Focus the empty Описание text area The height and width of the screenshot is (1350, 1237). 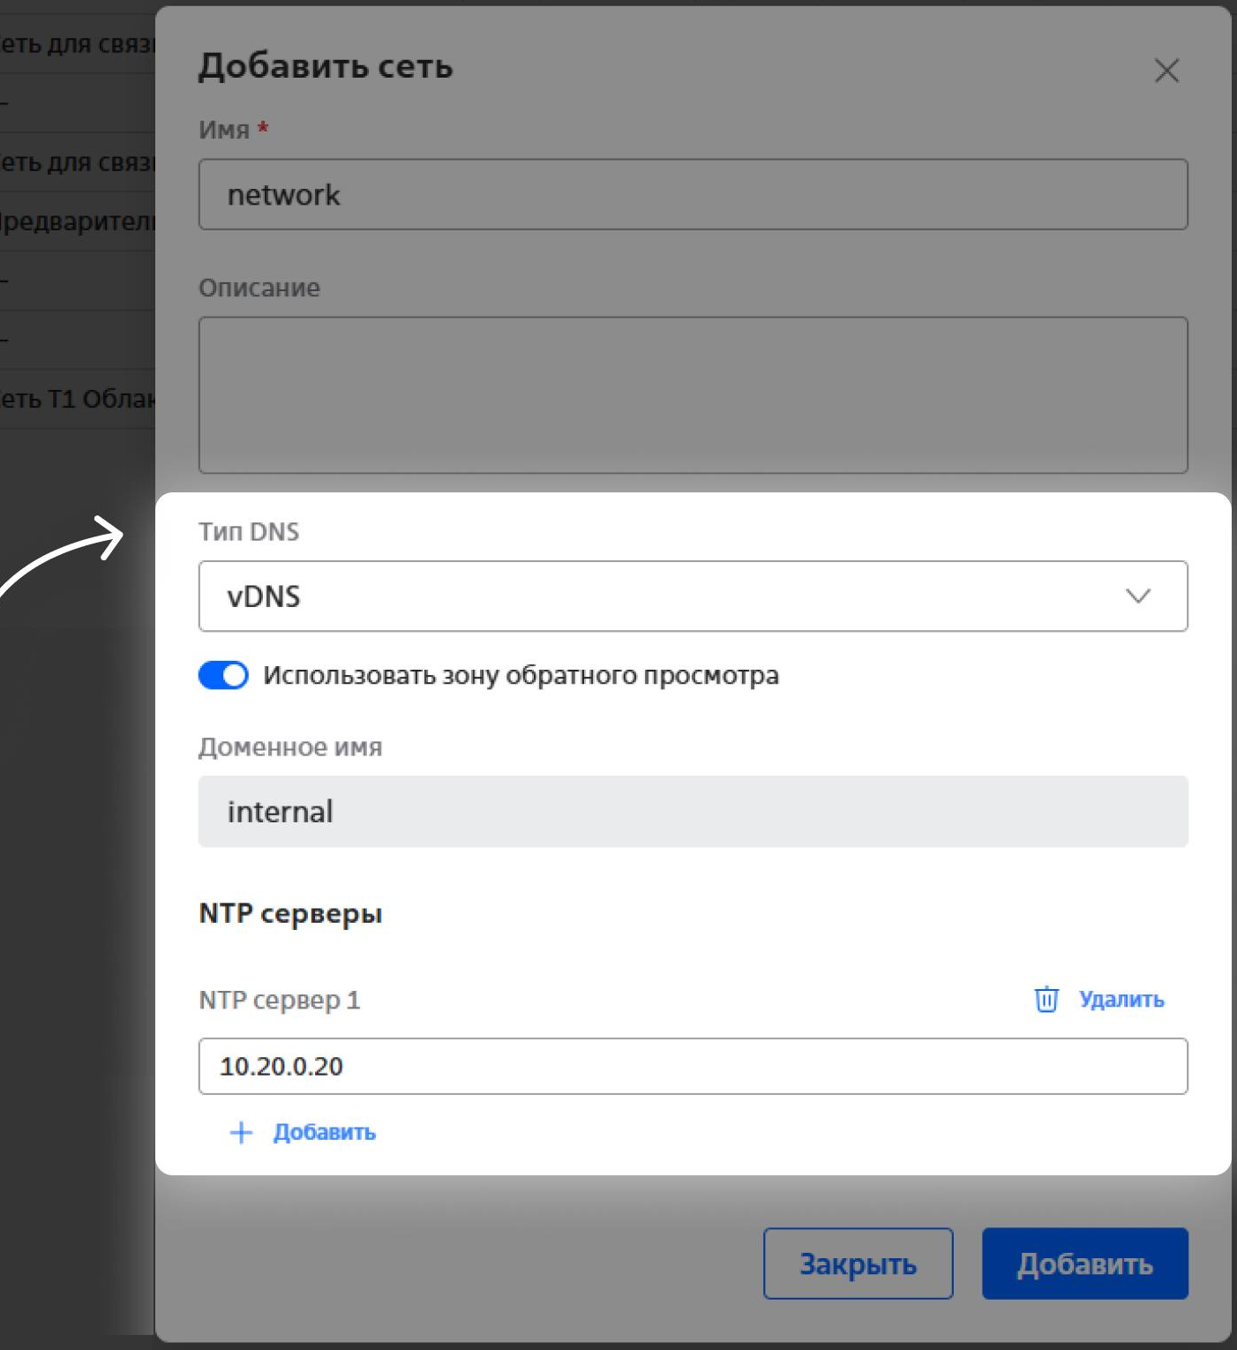click(693, 394)
